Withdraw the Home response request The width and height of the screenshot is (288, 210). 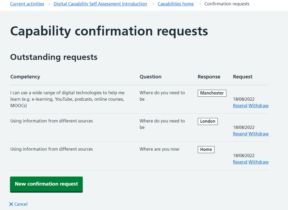258,162
